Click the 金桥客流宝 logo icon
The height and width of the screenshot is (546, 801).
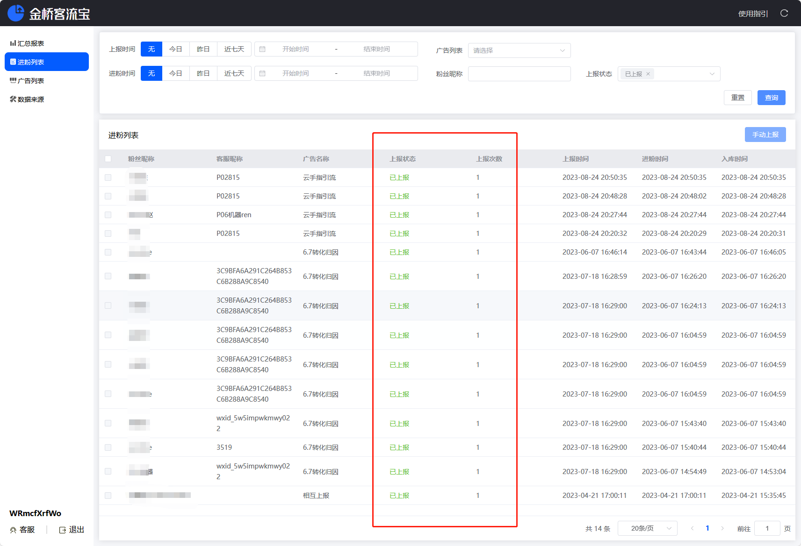point(16,13)
